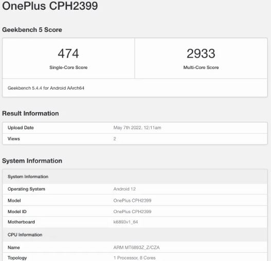271x261 pixels.
Task: Select the Model row label
Action: click(14, 200)
